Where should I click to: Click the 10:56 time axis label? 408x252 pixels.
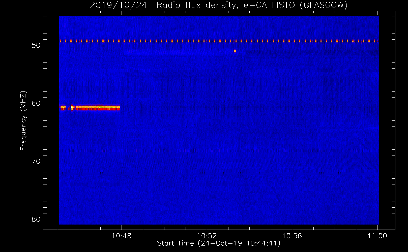(x=292, y=236)
